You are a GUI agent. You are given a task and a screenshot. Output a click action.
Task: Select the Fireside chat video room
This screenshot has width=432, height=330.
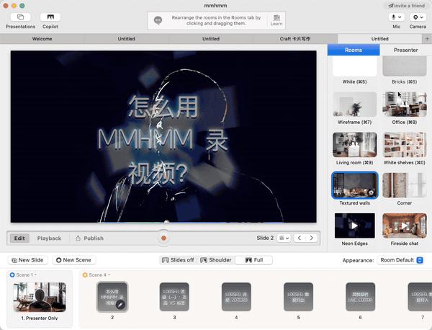(x=405, y=226)
